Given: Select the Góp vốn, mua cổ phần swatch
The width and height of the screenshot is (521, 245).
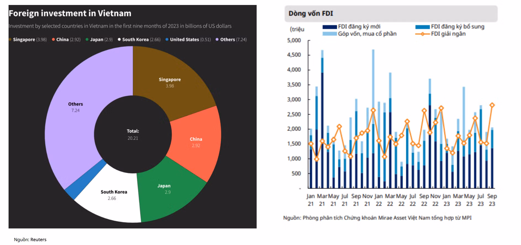Looking at the screenshot, I should (x=329, y=34).
